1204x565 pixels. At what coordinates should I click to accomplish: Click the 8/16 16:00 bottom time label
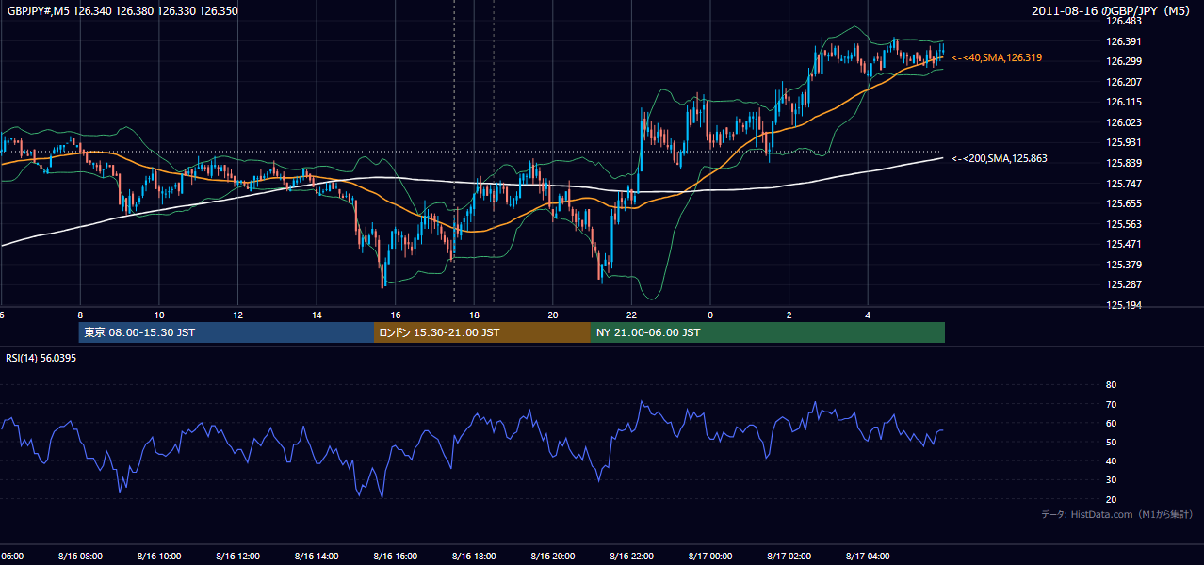(396, 557)
